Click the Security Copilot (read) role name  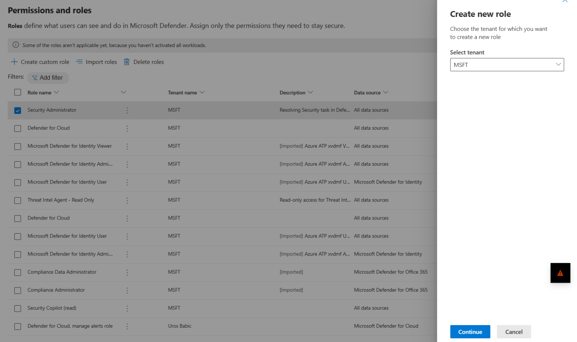[x=52, y=308]
